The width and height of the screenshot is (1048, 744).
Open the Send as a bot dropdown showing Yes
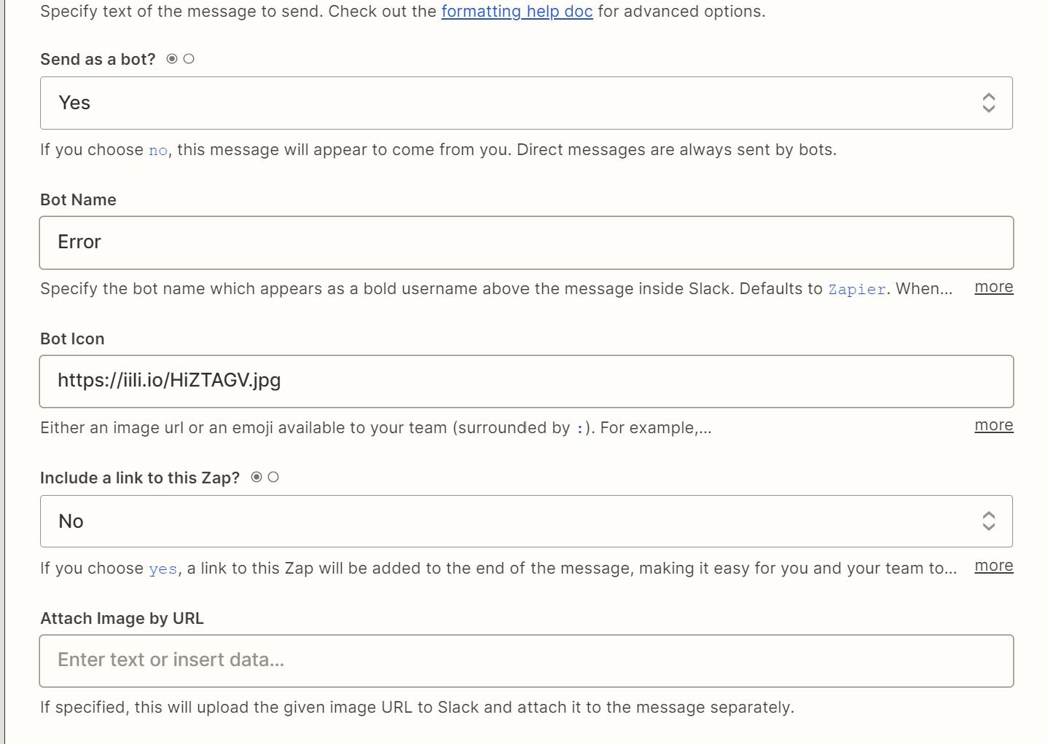pyautogui.click(x=526, y=103)
